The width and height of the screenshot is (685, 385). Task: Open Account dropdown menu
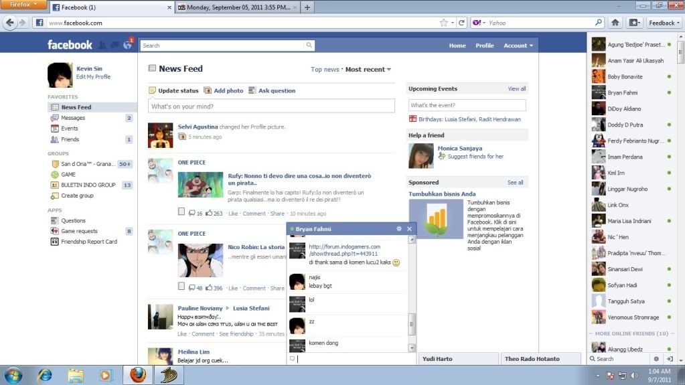click(x=518, y=46)
